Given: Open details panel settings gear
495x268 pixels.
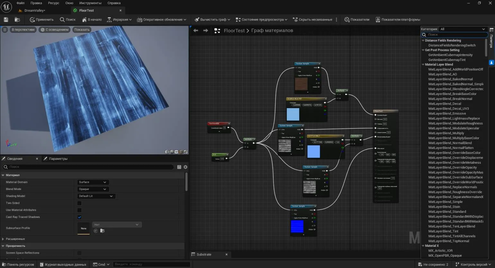Looking at the screenshot, I should pos(185,167).
